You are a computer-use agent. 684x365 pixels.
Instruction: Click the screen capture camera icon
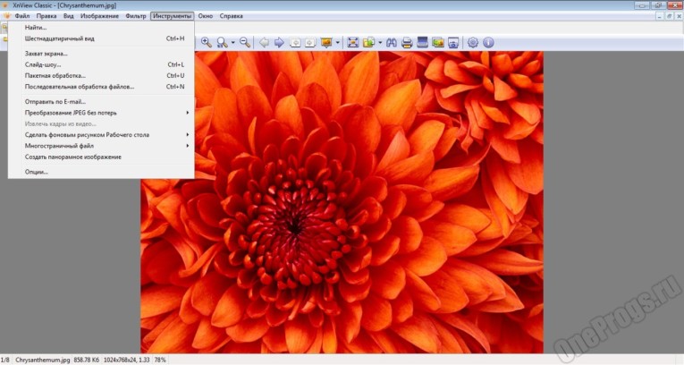point(453,42)
